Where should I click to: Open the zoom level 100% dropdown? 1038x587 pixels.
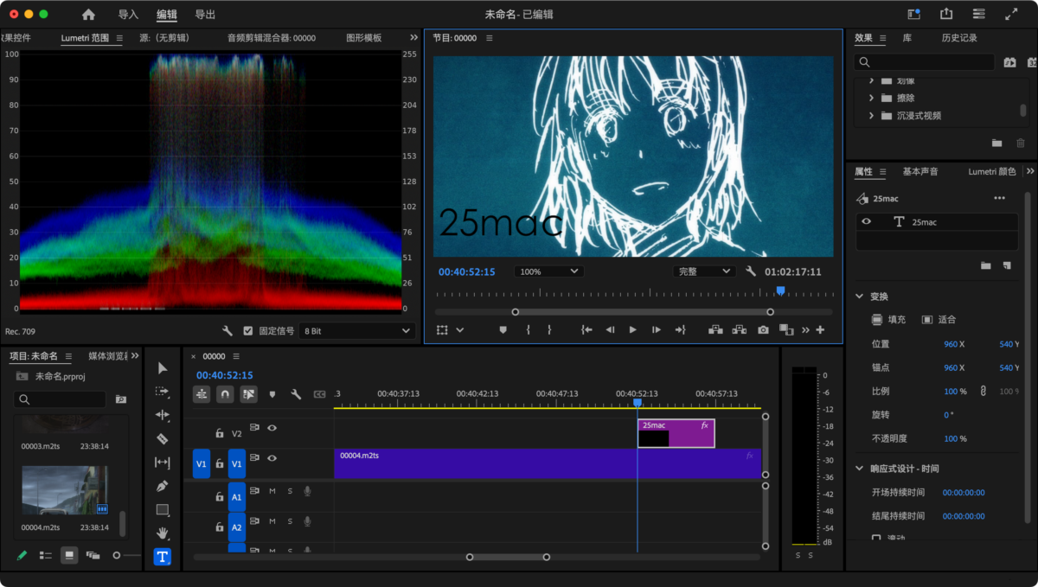tap(548, 271)
